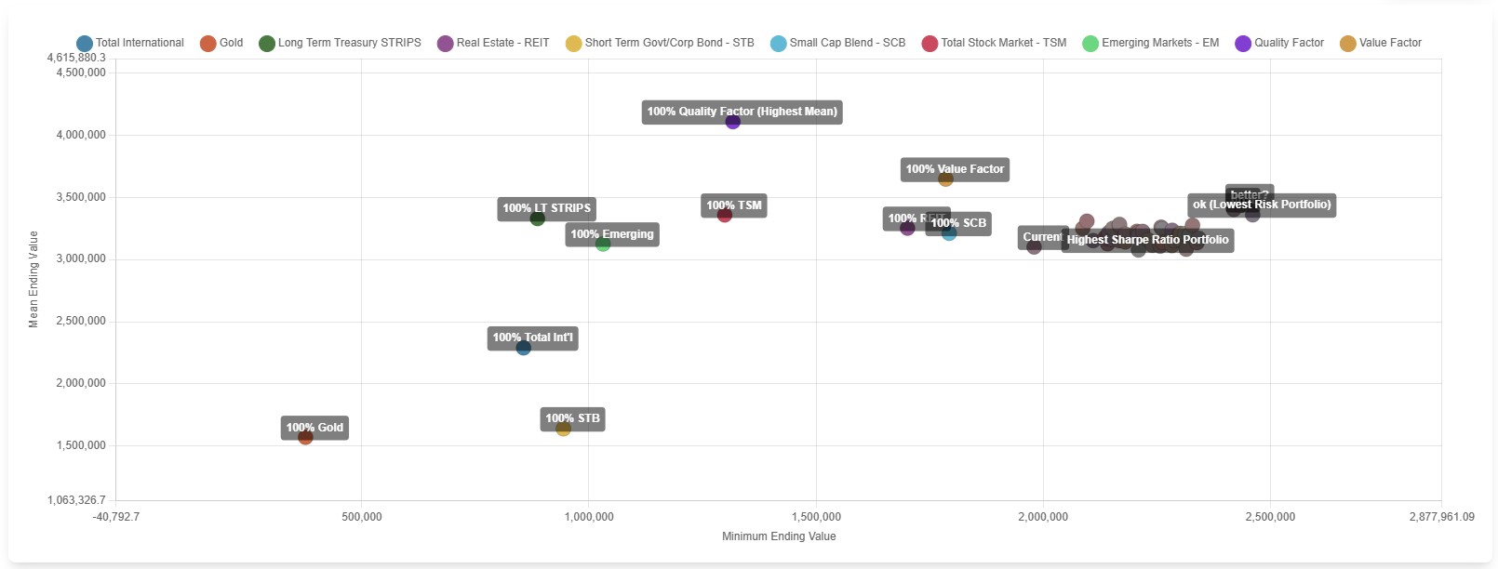Click the 100% Value Factor point
The image size is (1498, 569).
pos(945,179)
